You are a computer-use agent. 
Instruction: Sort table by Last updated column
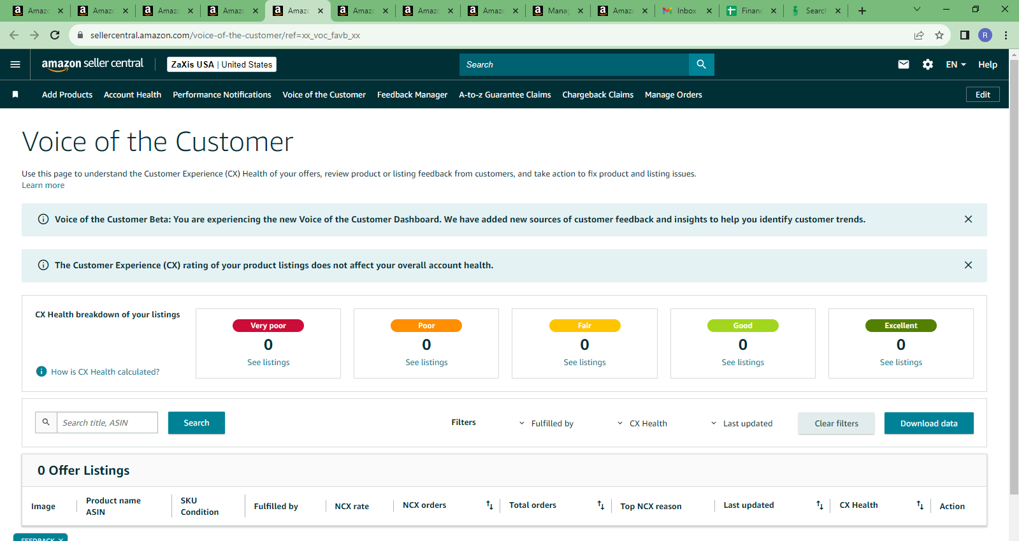point(820,505)
